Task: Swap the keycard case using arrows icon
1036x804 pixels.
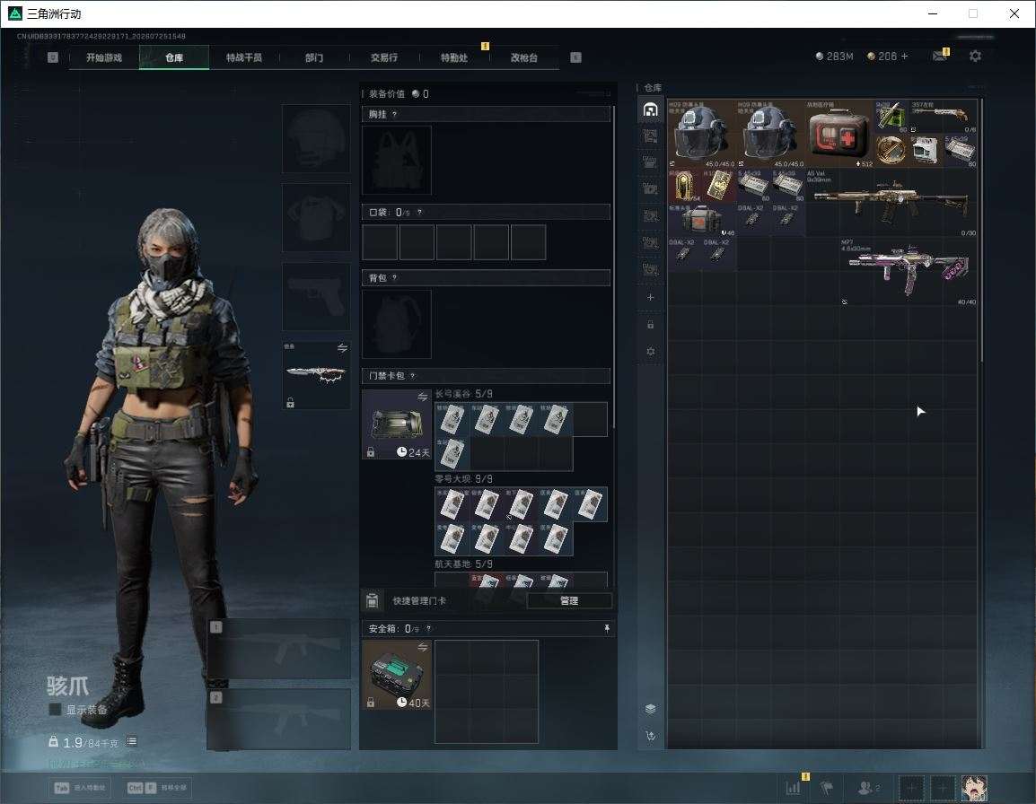Action: tap(422, 397)
